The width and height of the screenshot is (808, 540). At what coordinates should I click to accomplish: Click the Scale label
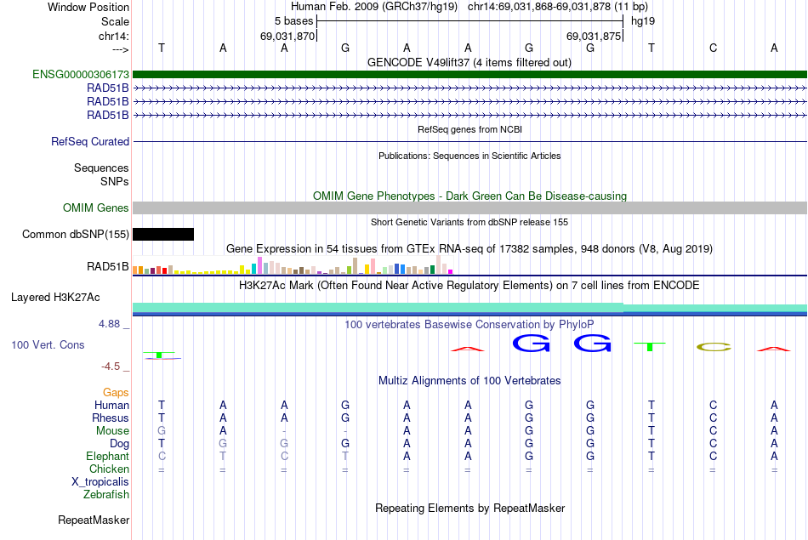tap(115, 21)
